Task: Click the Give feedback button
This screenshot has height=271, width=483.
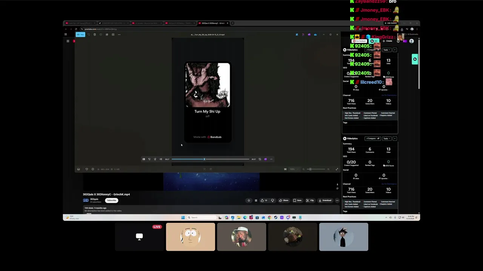Action: 360,41
